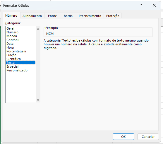Select the Contábil category

click(x=20, y=40)
